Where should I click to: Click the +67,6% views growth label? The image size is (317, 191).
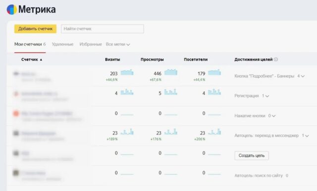[x=156, y=80]
